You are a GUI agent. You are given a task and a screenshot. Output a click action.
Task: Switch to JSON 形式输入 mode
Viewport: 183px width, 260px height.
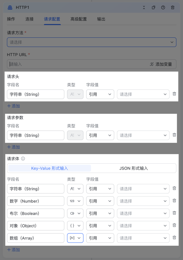coord(133,168)
